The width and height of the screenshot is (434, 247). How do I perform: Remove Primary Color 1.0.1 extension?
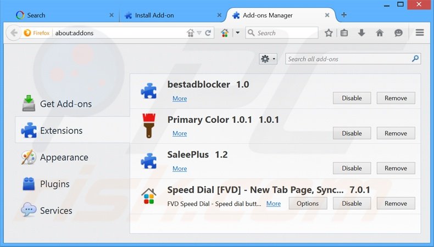396,133
